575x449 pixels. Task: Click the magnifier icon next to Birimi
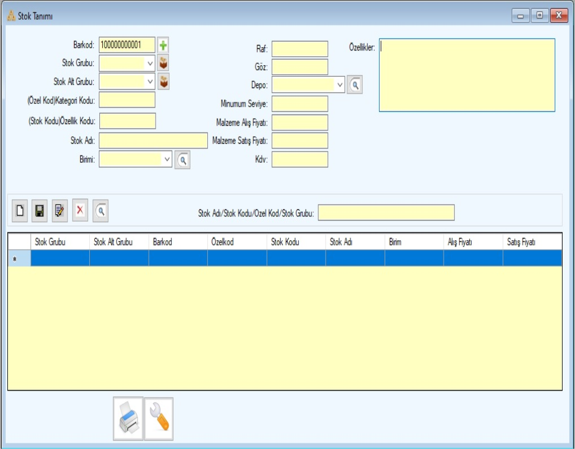182,160
